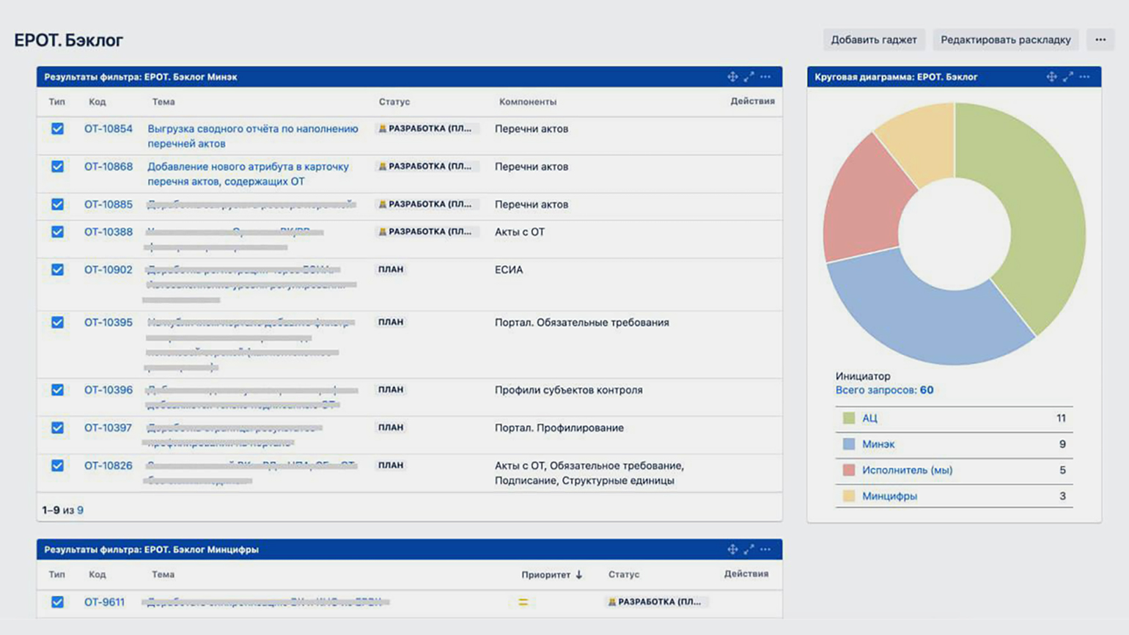
Task: Maximize the Минцифры filter gadget
Action: 749,549
